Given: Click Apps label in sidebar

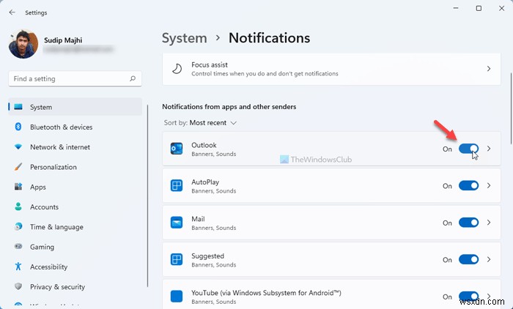Looking at the screenshot, I should click(x=38, y=187).
